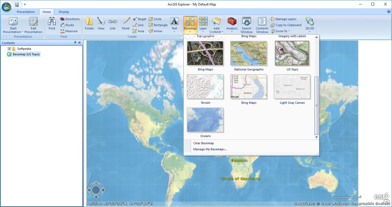Close the Contents panel
392x207 pixels.
click(x=79, y=43)
